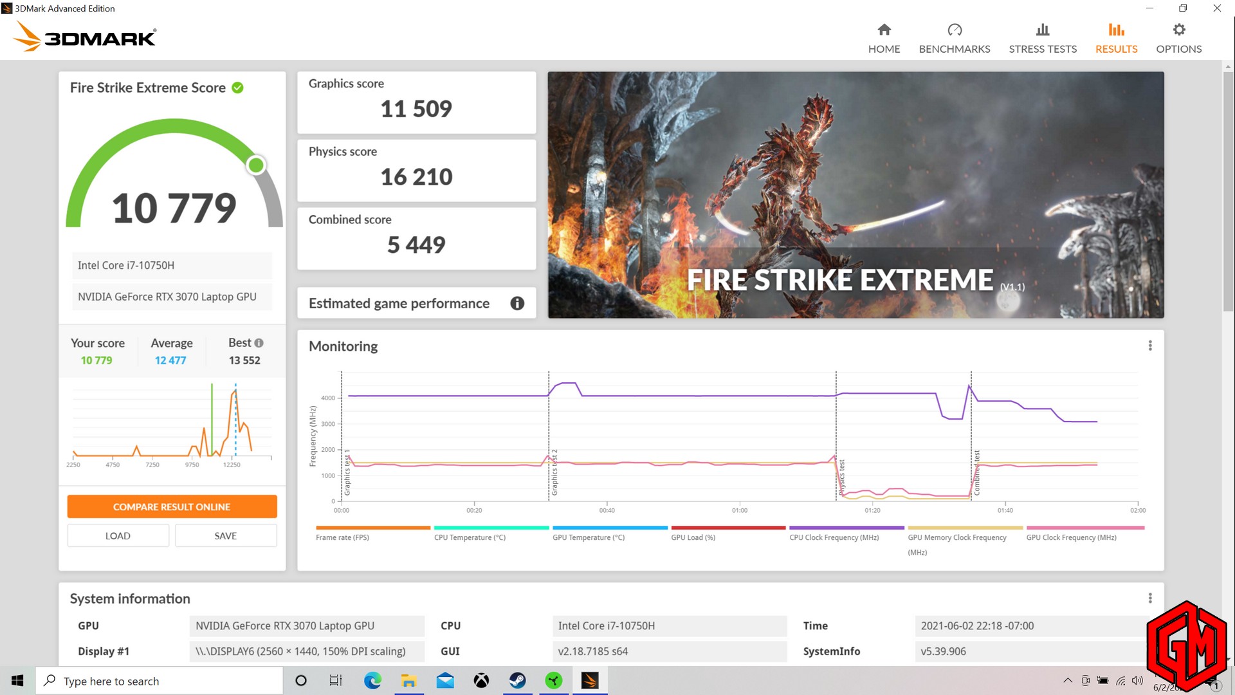Viewport: 1235px width, 695px height.
Task: Click the Options gear icon
Action: tap(1178, 30)
